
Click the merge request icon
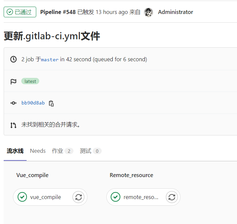point(13,125)
